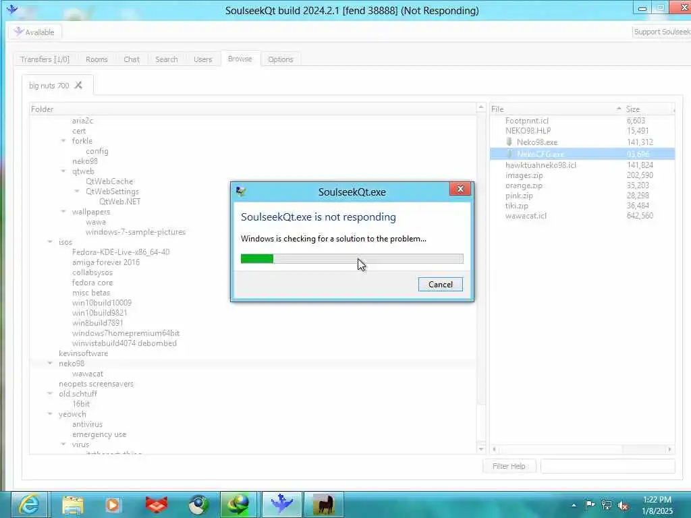The height and width of the screenshot is (518, 691).
Task: Select the wawacat.icl file
Action: (x=526, y=216)
